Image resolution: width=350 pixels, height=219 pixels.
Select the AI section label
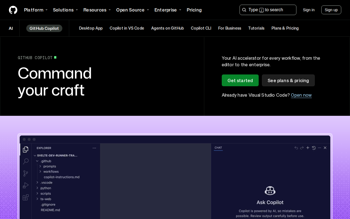[x=11, y=28]
